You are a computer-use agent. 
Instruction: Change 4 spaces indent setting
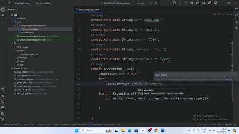[x=227, y=125]
